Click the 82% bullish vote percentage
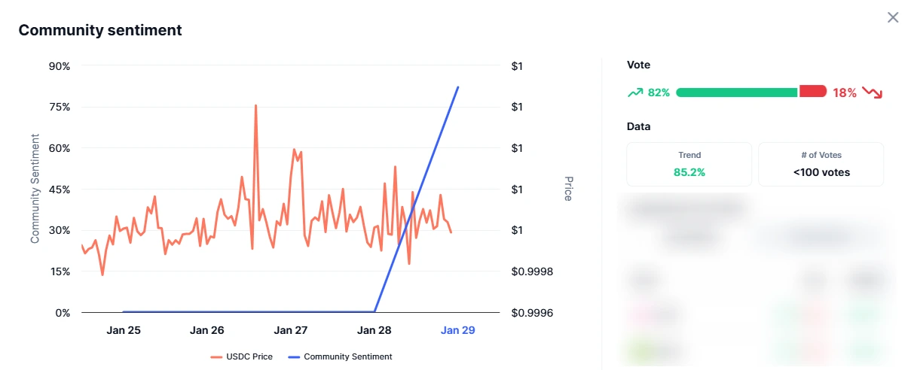Image resolution: width=914 pixels, height=370 pixels. [659, 92]
